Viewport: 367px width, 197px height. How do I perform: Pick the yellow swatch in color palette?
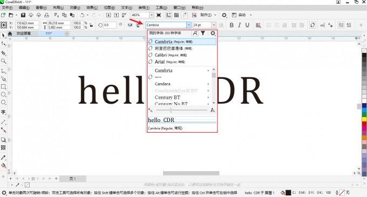pyautogui.click(x=364, y=119)
